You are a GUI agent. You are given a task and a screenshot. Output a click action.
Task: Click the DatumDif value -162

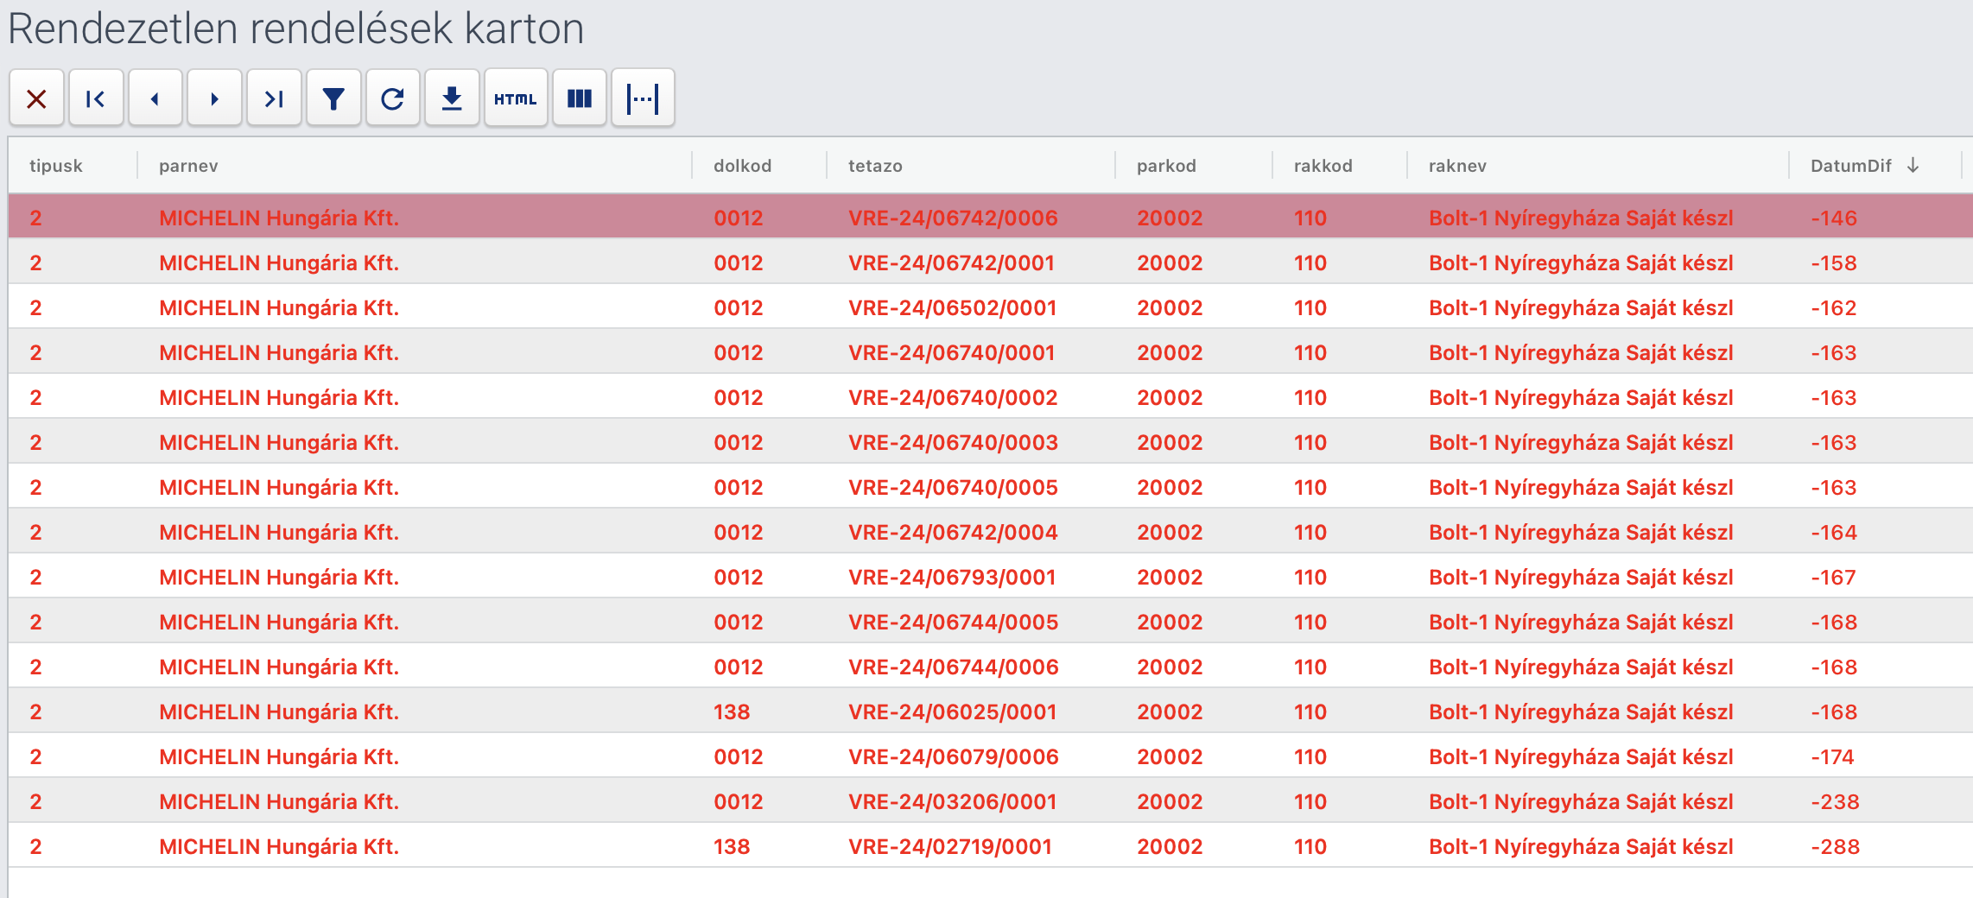[x=1834, y=307]
